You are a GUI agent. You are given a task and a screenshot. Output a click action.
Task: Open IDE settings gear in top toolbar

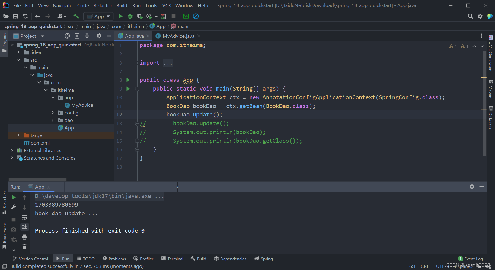click(x=480, y=16)
